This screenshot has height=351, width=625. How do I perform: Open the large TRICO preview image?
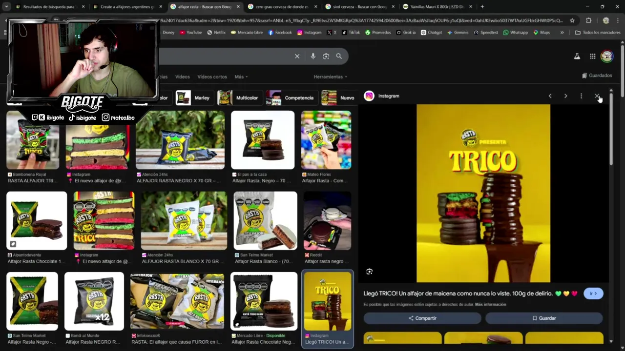[x=483, y=194]
